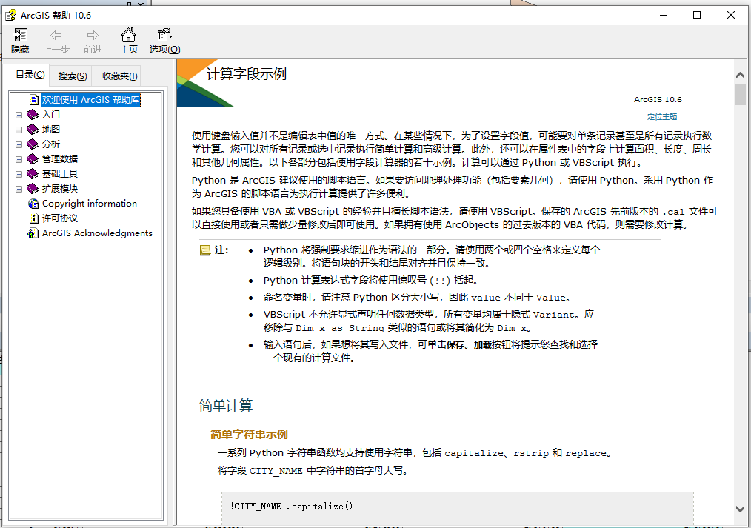The image size is (751, 528).
Task: Select the 管理数据 tree item label
Action: (60, 159)
